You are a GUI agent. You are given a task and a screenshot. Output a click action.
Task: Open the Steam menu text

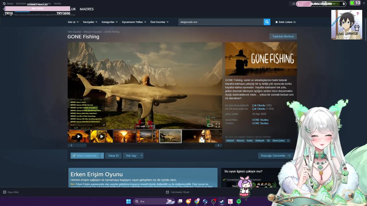(x=10, y=4)
